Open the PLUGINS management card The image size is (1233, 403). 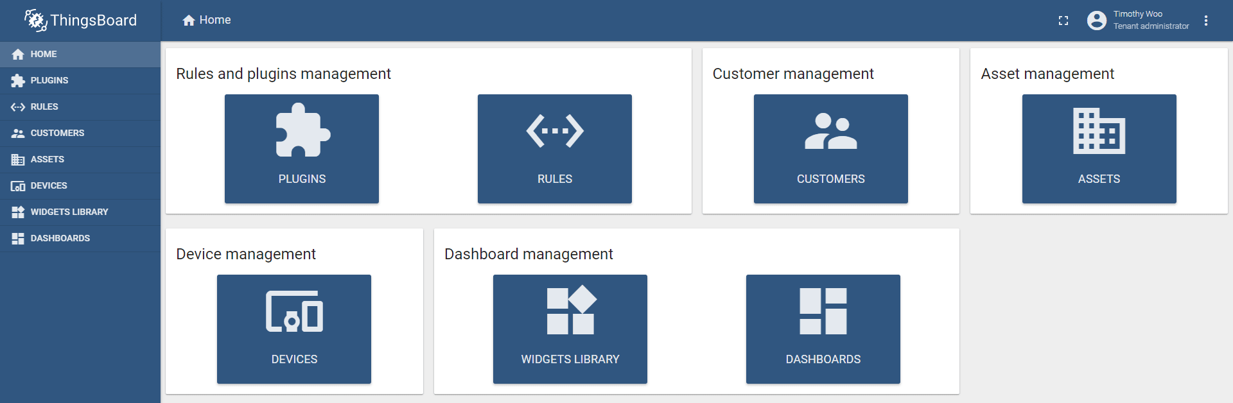click(x=301, y=148)
